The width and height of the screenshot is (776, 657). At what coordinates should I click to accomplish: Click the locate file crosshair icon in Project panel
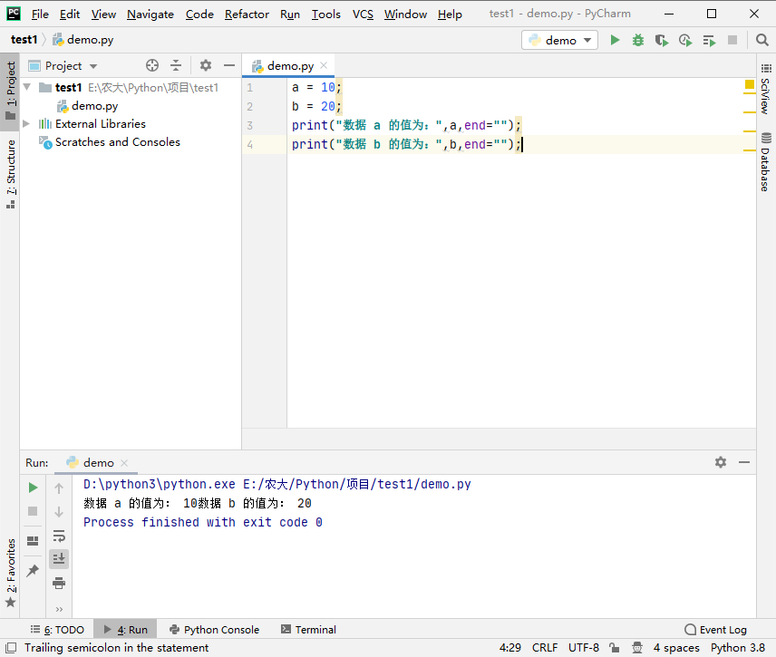coord(152,65)
